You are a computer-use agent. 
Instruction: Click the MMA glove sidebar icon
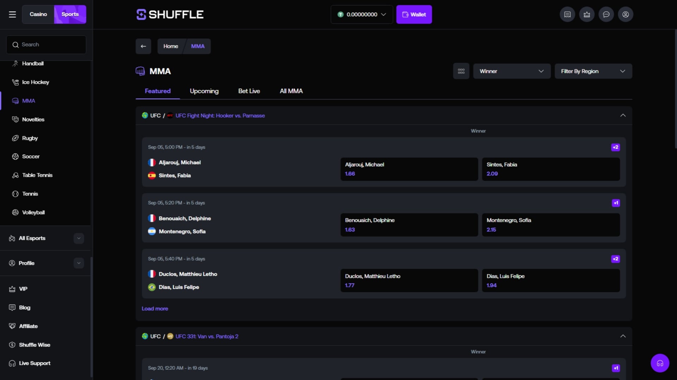click(15, 101)
